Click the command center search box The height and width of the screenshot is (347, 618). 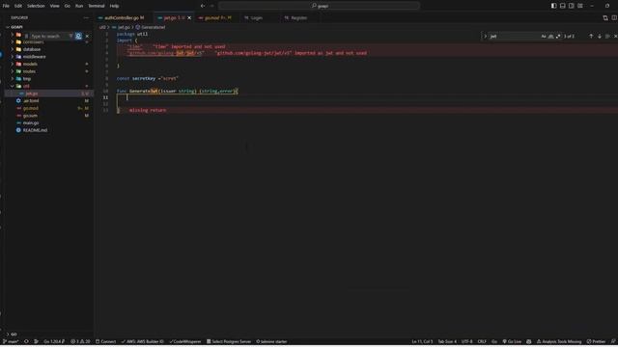tap(319, 6)
